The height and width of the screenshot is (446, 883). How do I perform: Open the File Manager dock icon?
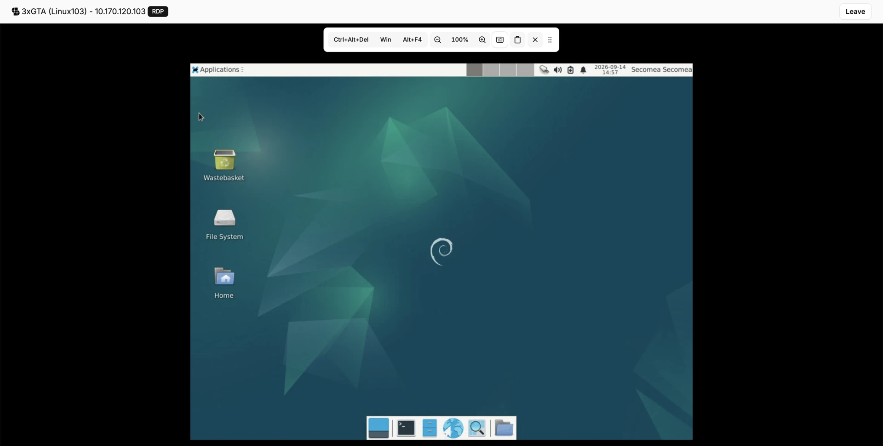429,428
